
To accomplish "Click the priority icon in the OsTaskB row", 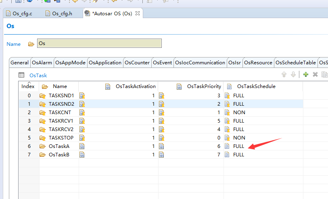I will pyautogui.click(x=161, y=155).
